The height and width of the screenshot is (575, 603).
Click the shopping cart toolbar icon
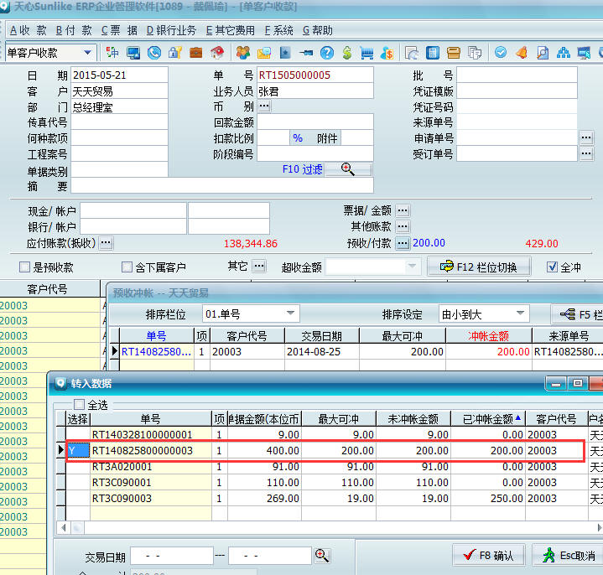[366, 53]
